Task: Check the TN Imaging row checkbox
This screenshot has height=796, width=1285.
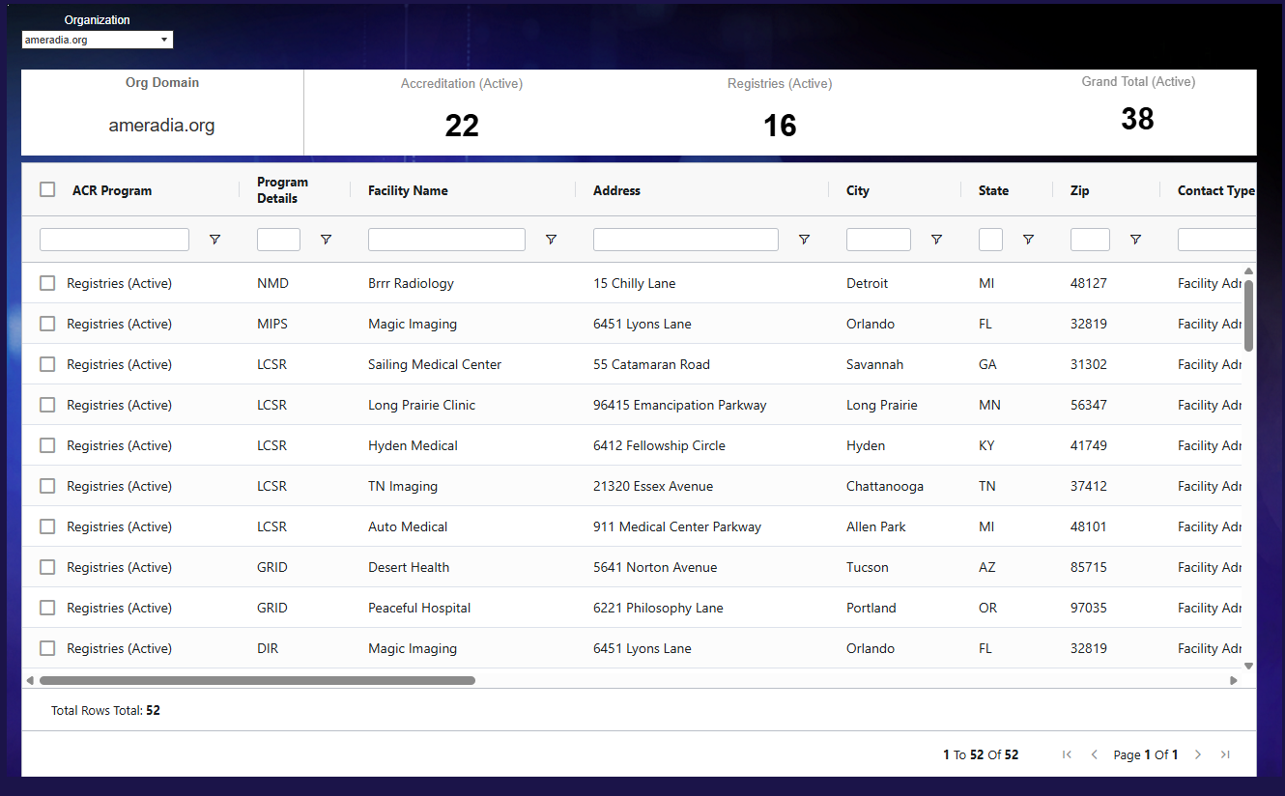Action: coord(47,486)
